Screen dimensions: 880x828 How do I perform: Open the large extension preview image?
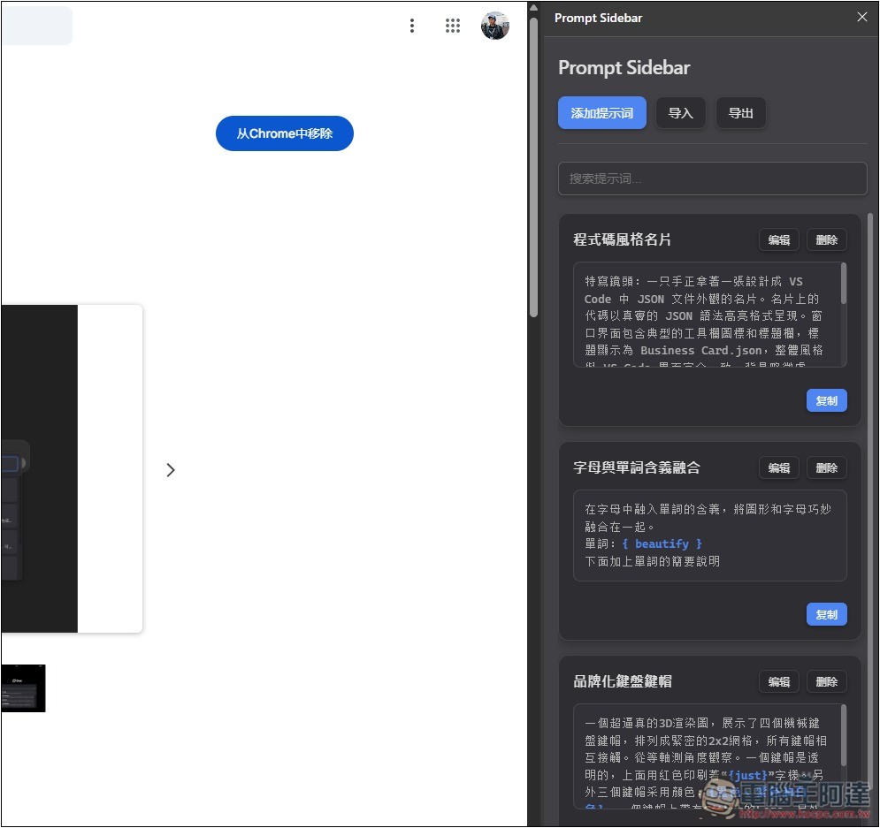(72, 468)
